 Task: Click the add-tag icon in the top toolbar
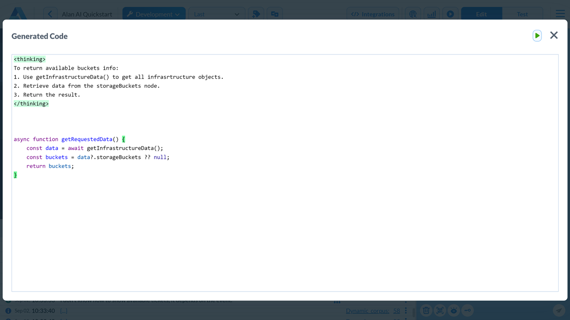coord(256,14)
